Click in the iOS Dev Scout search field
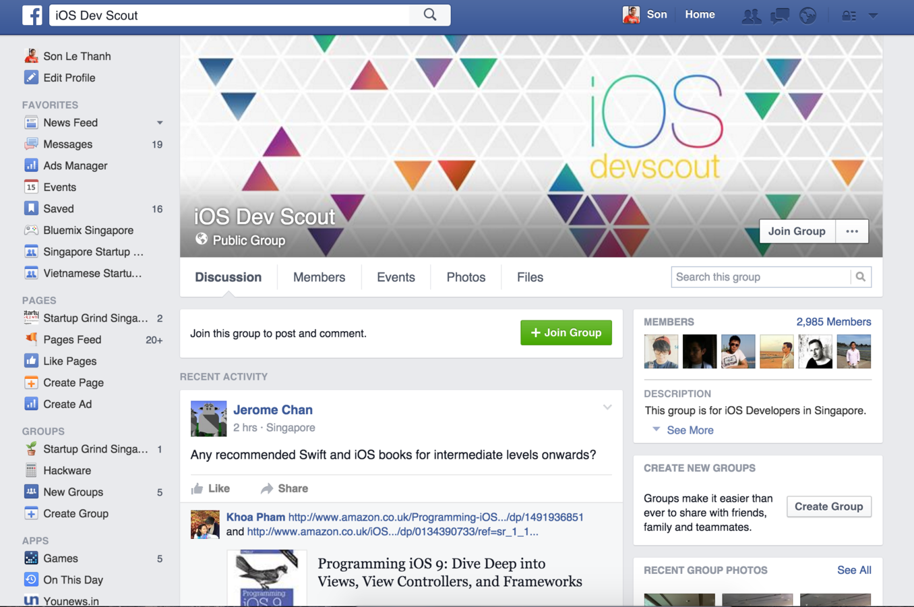 point(229,15)
